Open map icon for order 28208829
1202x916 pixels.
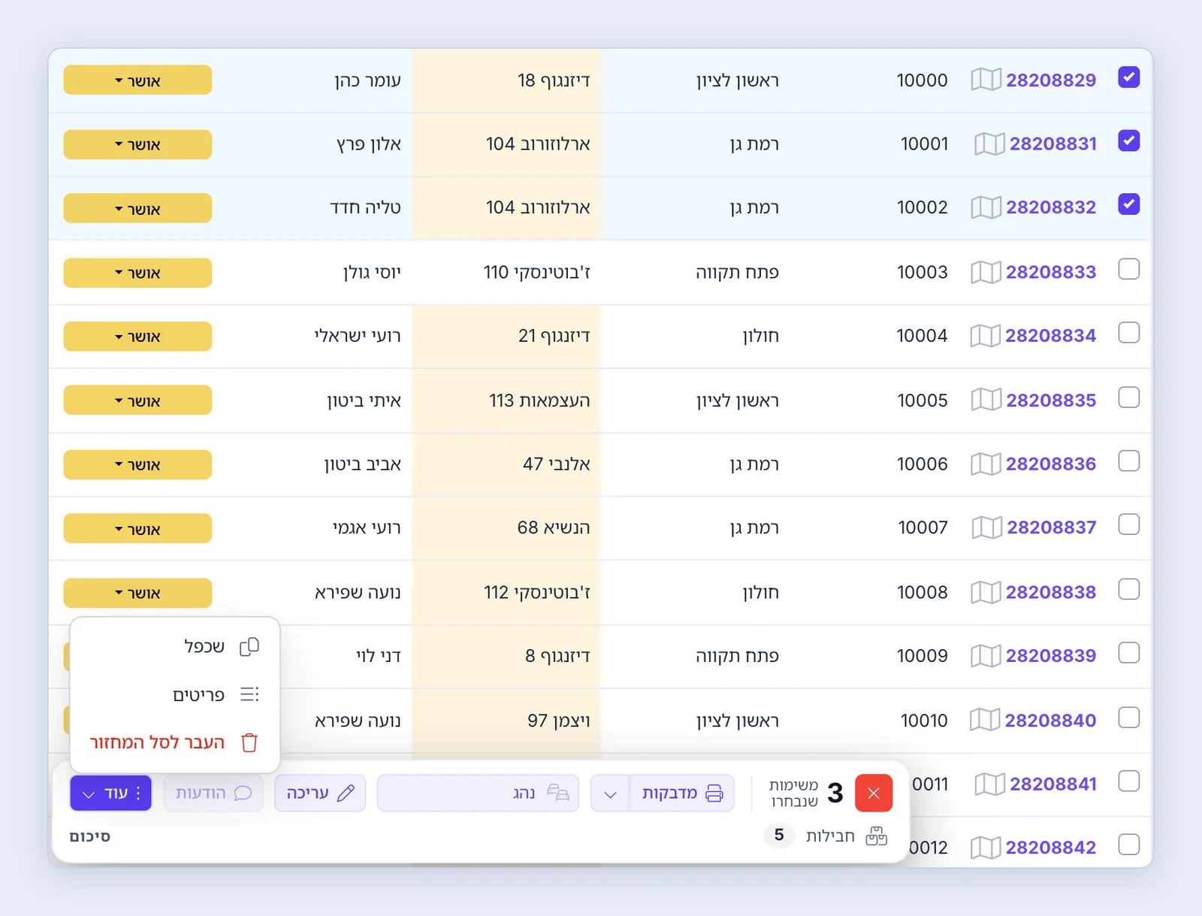986,80
